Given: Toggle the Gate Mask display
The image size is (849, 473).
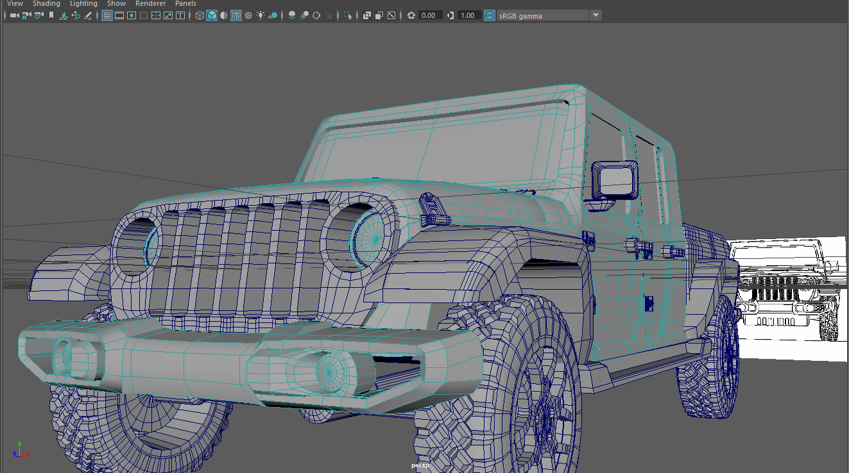Looking at the screenshot, I should (x=144, y=15).
